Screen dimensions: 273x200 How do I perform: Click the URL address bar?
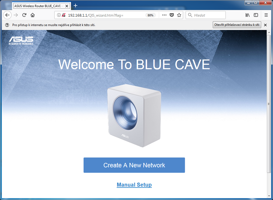coord(105,15)
